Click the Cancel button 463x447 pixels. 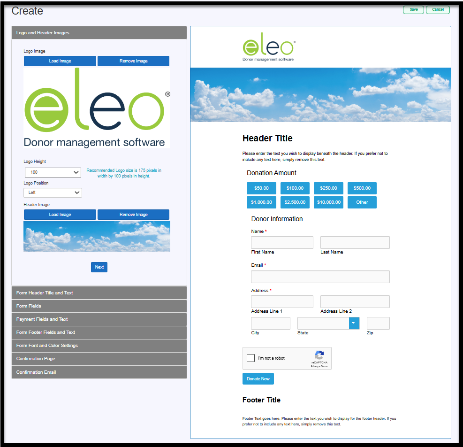438,10
